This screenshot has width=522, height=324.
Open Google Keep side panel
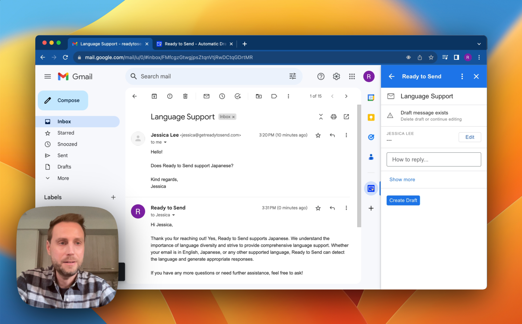coord(371,117)
